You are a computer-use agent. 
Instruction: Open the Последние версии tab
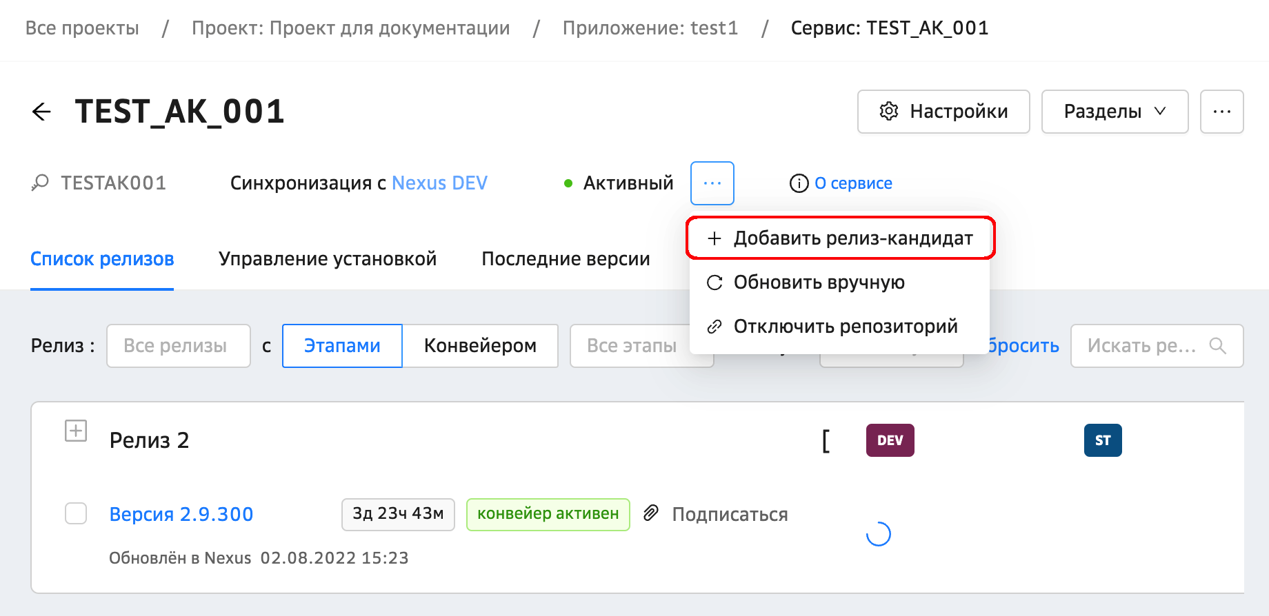click(566, 259)
